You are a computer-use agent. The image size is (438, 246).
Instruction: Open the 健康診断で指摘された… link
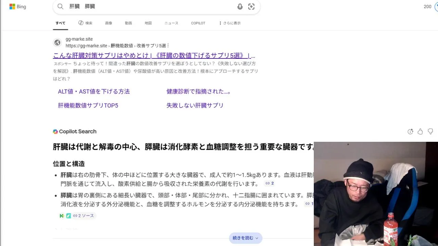click(x=198, y=92)
